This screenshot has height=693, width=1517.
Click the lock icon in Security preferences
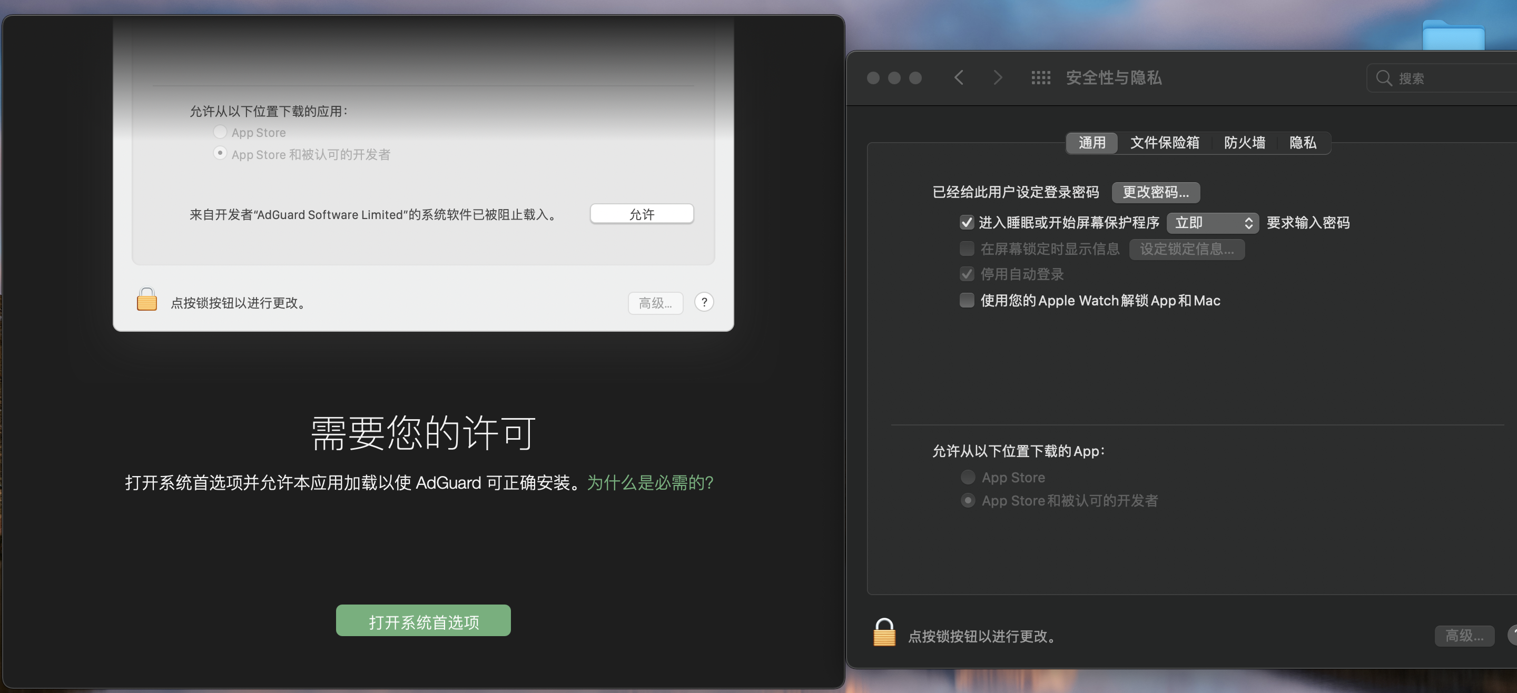(x=883, y=633)
